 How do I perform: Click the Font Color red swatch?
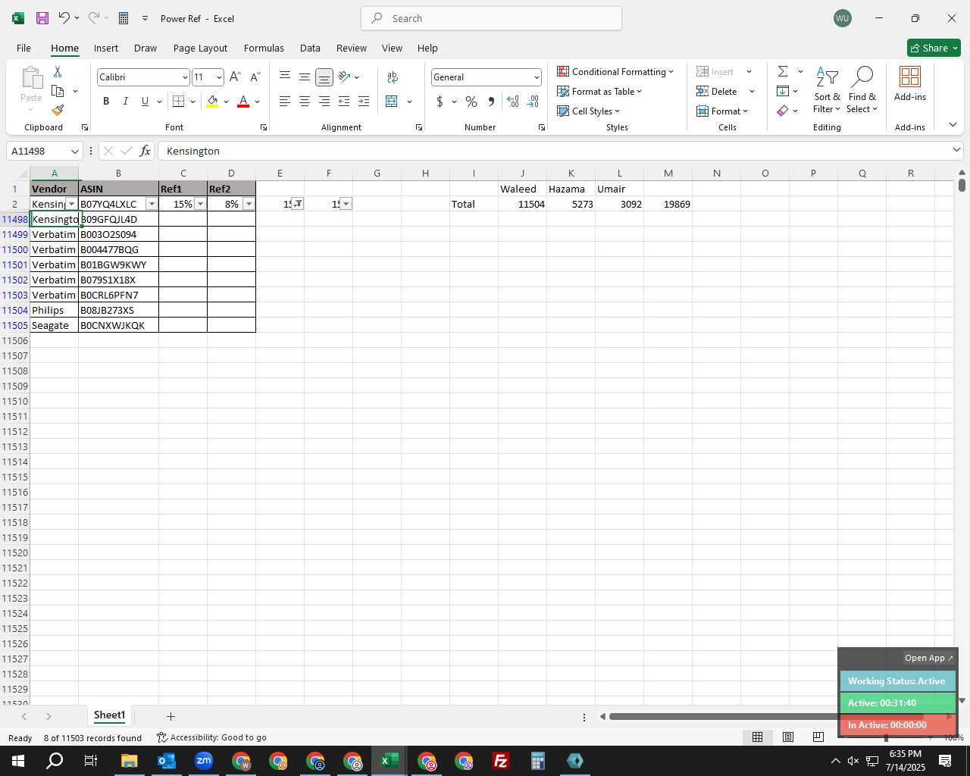[243, 102]
